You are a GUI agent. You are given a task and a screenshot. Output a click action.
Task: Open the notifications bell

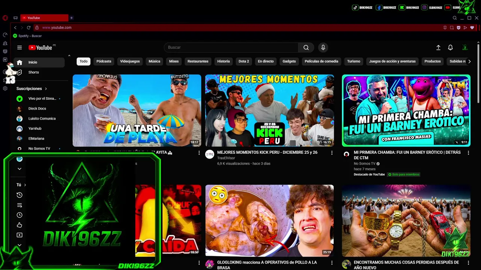click(450, 48)
